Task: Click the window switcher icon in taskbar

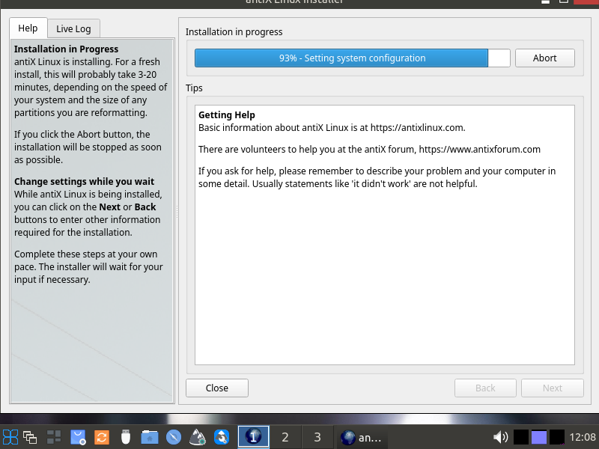Action: coord(30,437)
